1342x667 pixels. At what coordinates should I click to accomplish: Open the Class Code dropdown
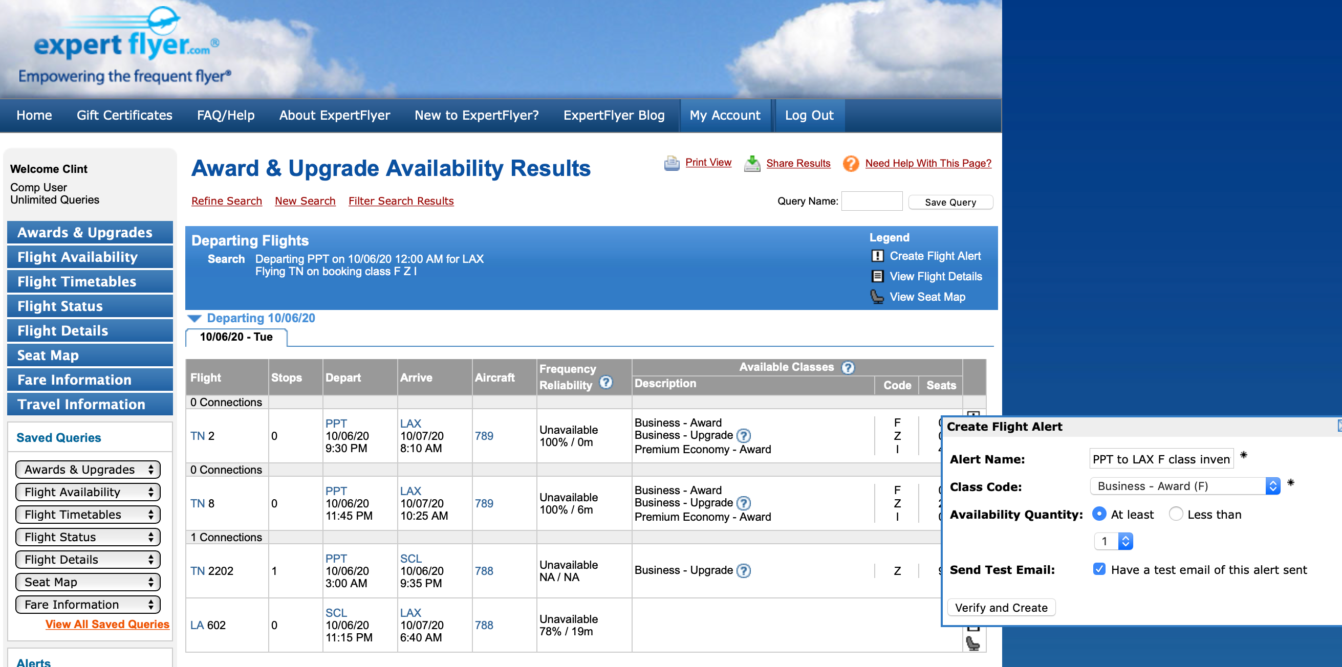1184,486
